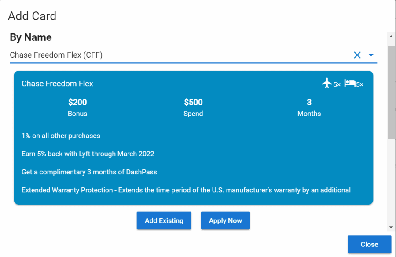
Task: Click the Lyft 5% back benefit line
Action: click(88, 154)
